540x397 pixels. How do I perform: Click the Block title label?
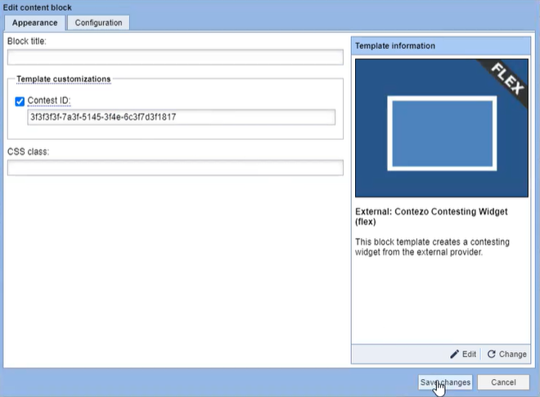[x=26, y=41]
